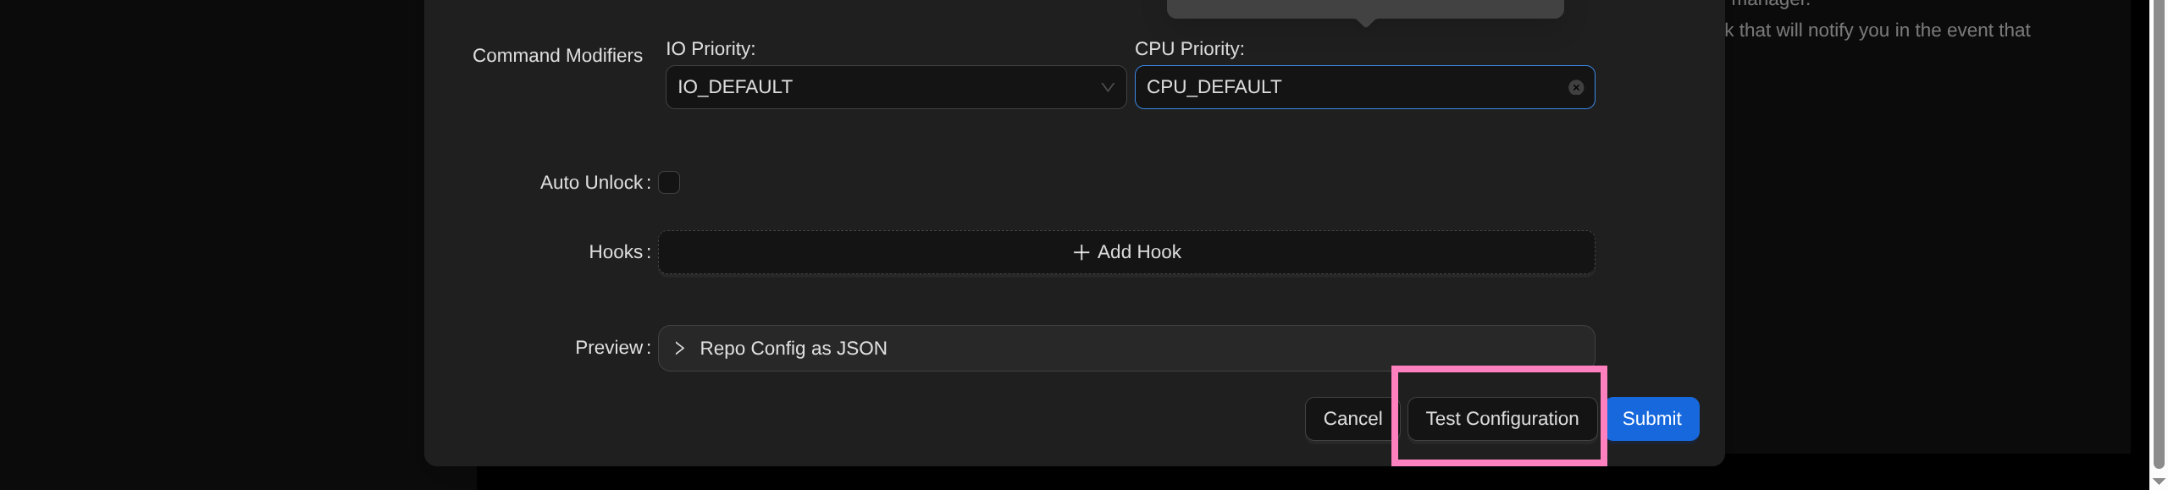The width and height of the screenshot is (2168, 490).
Task: Click the CPU Priority label text
Action: (1189, 48)
